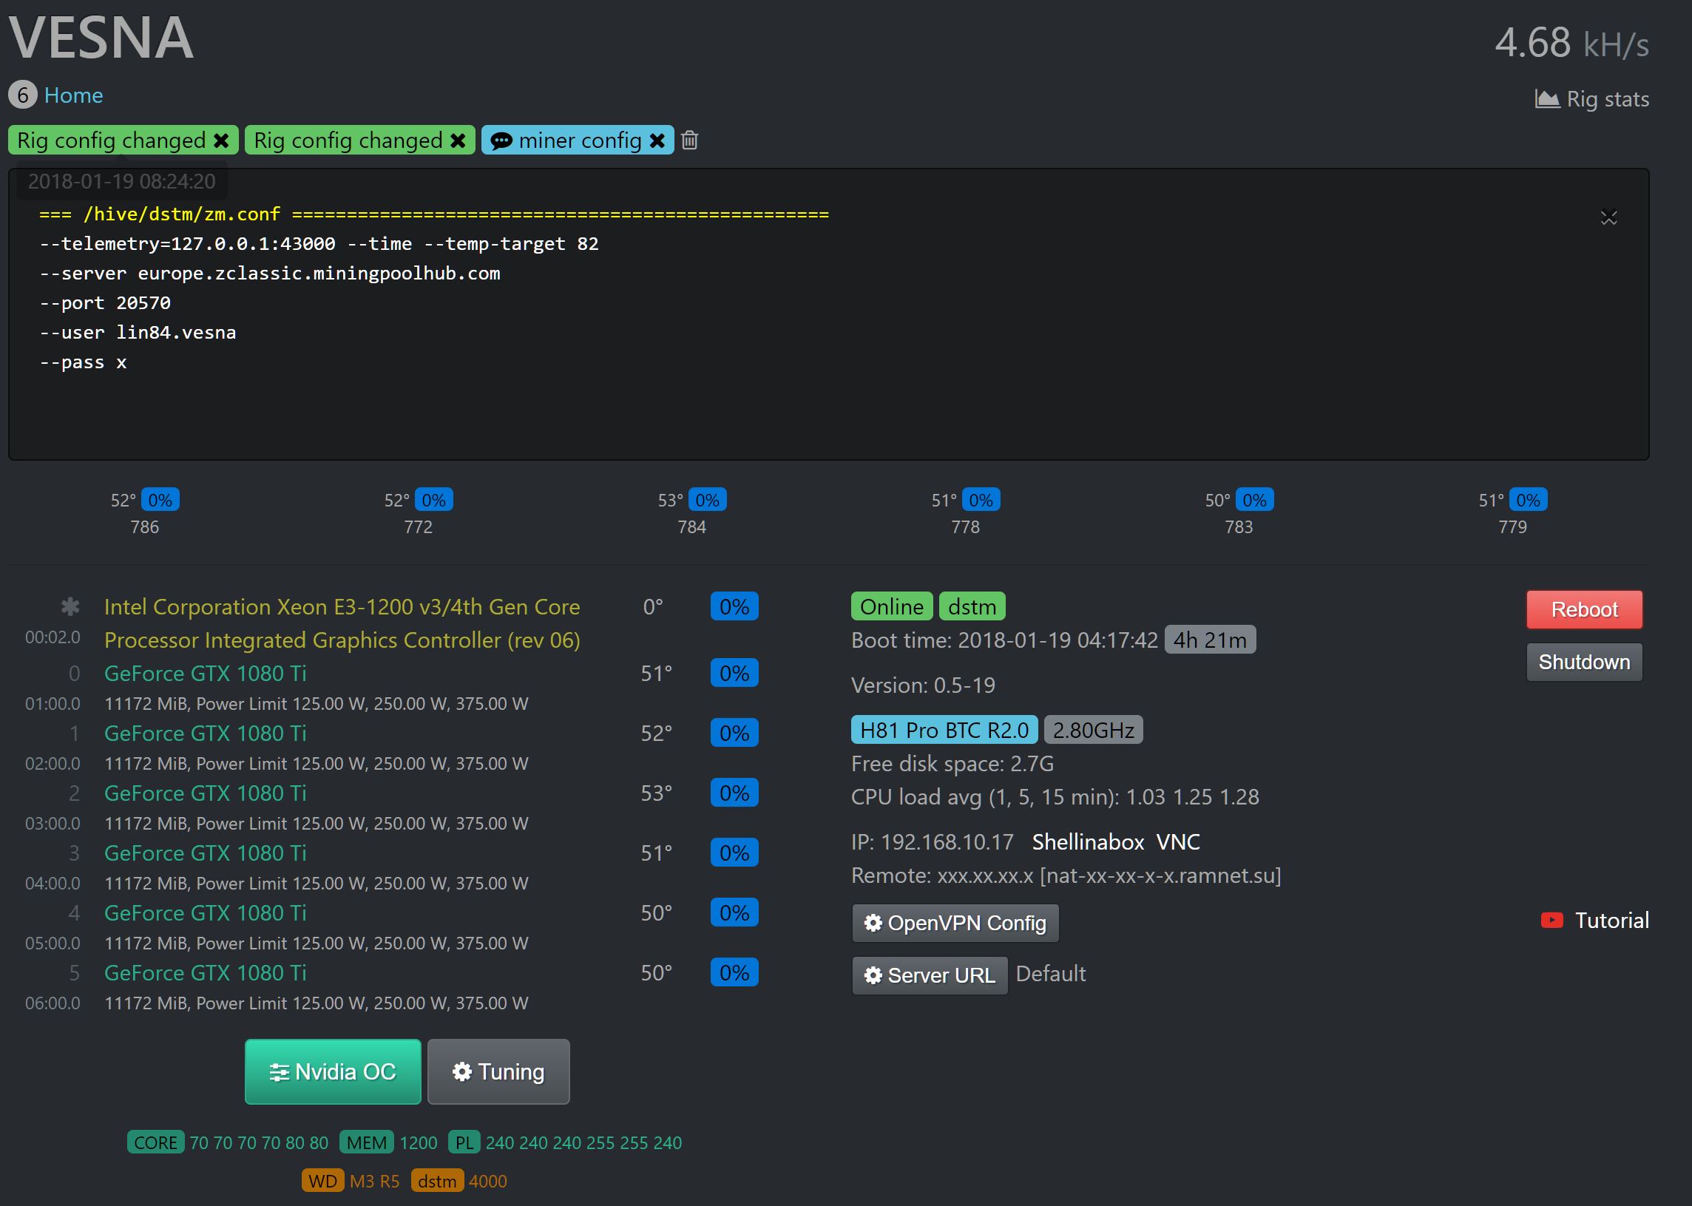Select GeForce GTX 1080 Ti GPU 5

tap(205, 973)
